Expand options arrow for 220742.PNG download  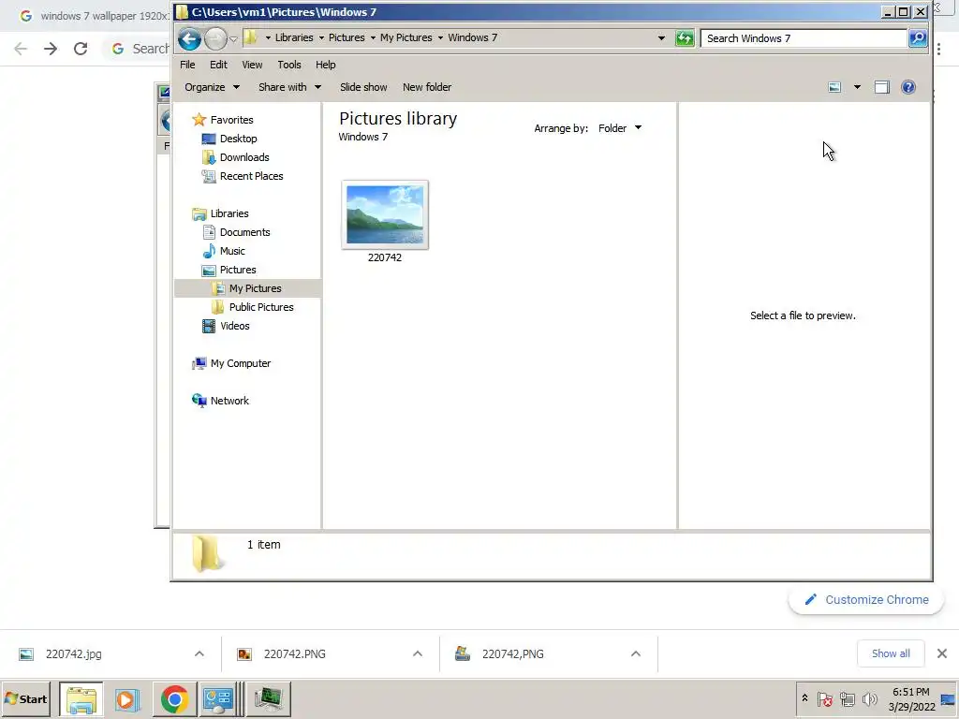[x=418, y=654]
